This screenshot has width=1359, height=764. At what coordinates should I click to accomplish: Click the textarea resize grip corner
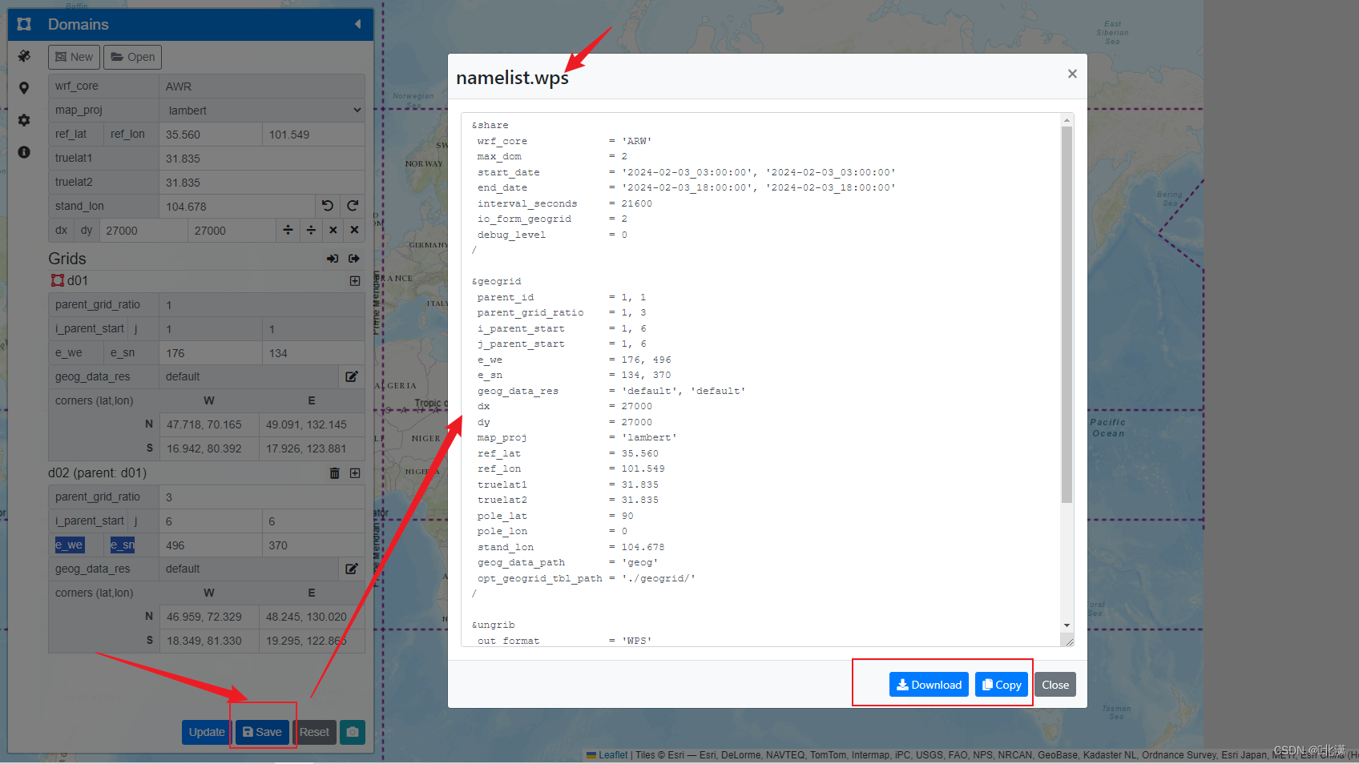point(1067,641)
